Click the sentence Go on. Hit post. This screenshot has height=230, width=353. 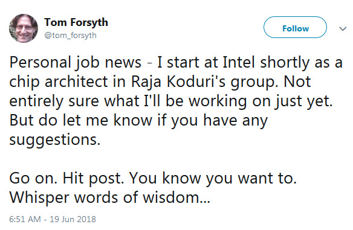66,178
